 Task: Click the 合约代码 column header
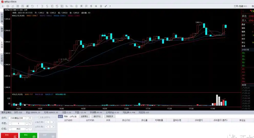pos(90,120)
